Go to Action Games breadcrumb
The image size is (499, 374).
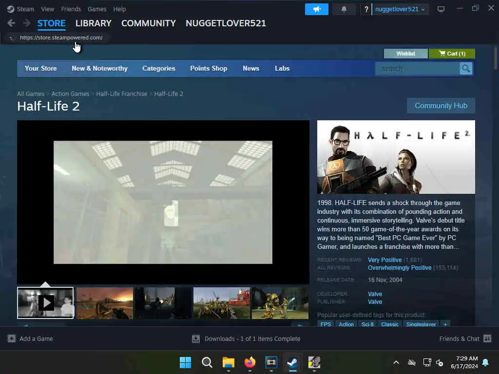point(70,93)
